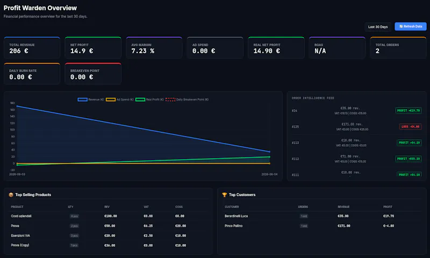430x258 pixels.
Task: Toggle the Revenue (€) legend swatch
Action: point(83,99)
